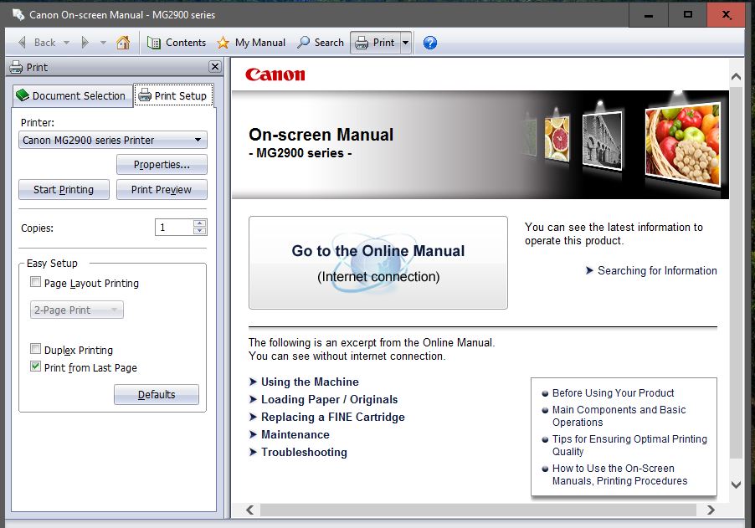This screenshot has height=528, width=755.
Task: Open My Manual star icon
Action: coord(223,43)
